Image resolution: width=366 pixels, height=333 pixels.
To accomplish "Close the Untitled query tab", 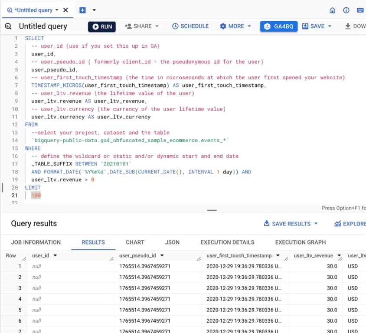I will coord(65,10).
